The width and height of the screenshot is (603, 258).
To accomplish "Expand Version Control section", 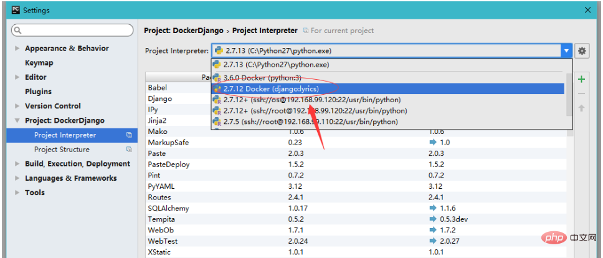I will click(x=17, y=106).
